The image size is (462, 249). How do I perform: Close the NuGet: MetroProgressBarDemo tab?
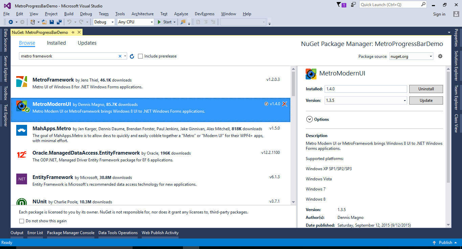point(79,32)
